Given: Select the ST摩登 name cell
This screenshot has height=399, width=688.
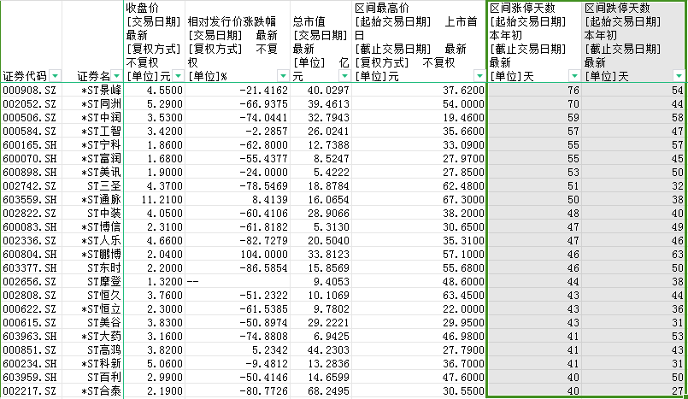Looking at the screenshot, I should point(92,281).
